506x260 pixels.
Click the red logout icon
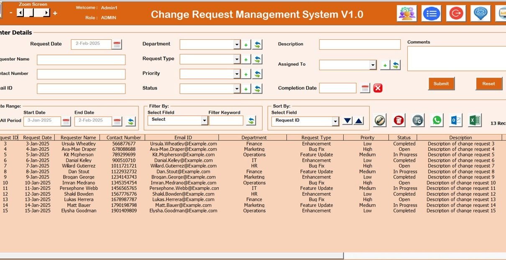(x=456, y=13)
